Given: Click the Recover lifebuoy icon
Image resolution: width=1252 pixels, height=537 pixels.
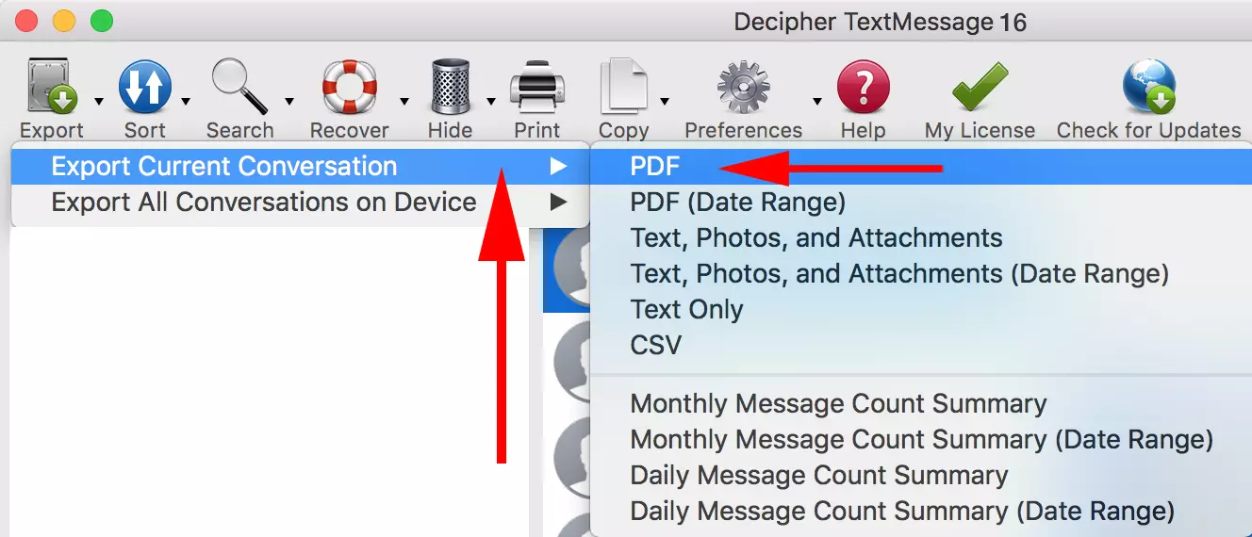Looking at the screenshot, I should pos(349,88).
